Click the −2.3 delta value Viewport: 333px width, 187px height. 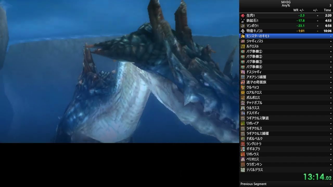coord(301,16)
